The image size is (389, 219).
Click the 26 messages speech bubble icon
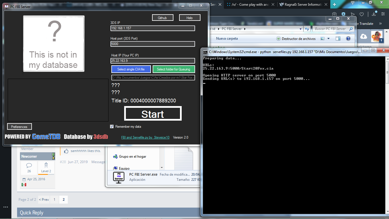pos(29,165)
